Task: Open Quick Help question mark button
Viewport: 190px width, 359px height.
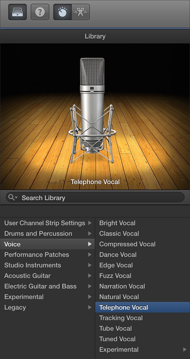Action: (x=40, y=12)
